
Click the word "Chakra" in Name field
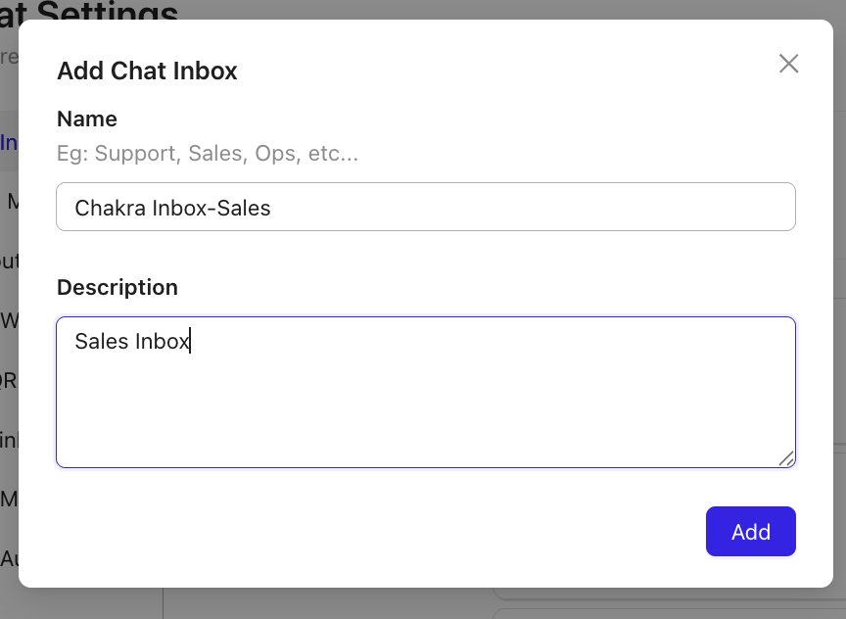click(112, 208)
